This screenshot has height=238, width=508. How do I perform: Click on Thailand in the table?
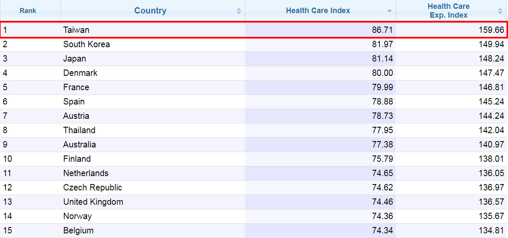79,130
